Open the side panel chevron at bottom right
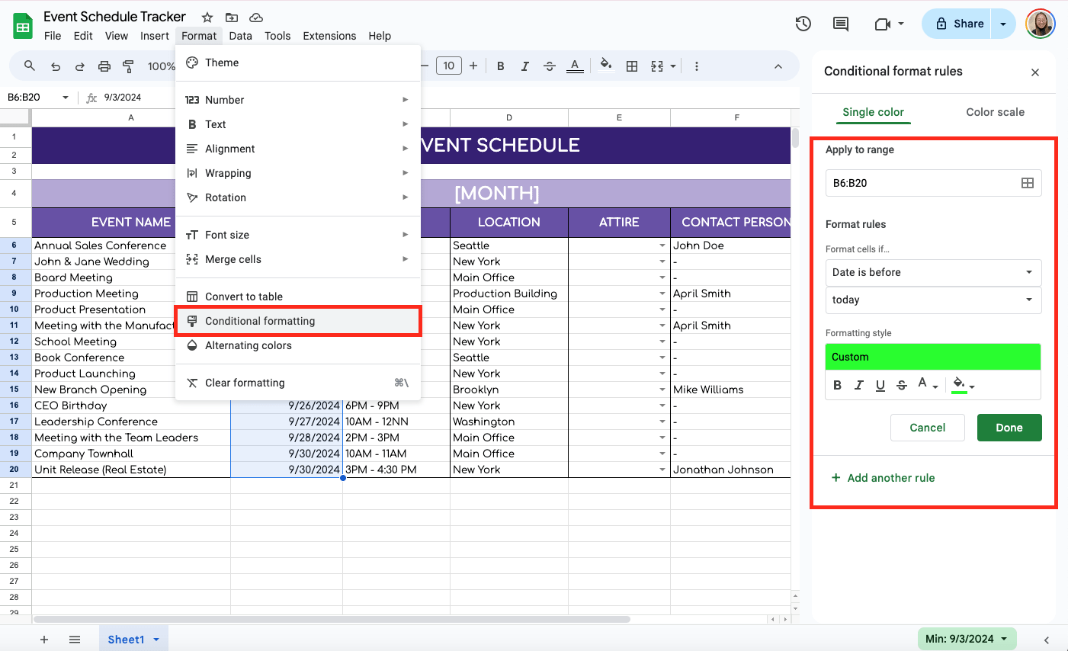Viewport: 1068px width, 651px height. click(x=1047, y=640)
